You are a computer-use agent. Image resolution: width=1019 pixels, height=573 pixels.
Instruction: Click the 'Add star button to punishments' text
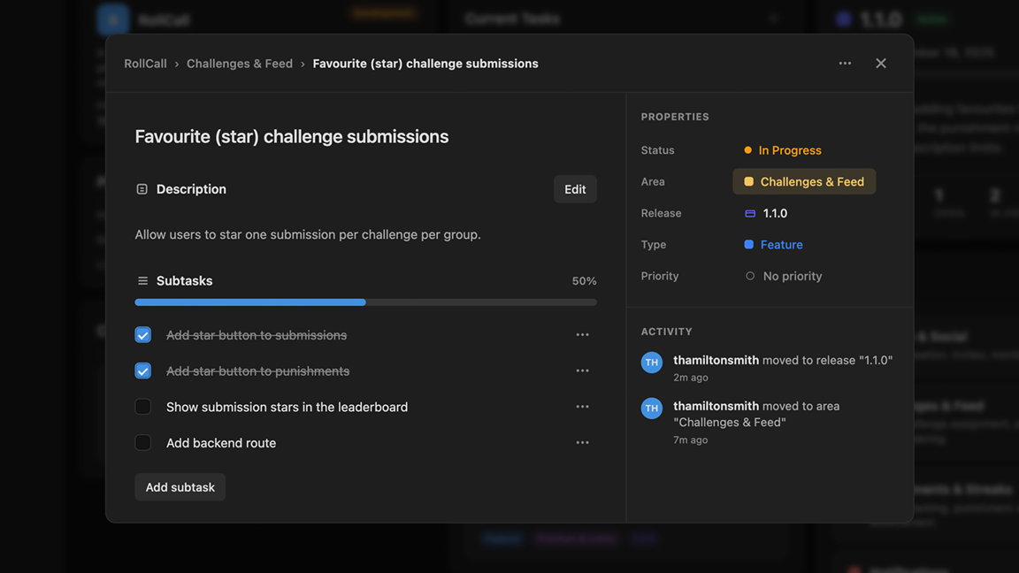pos(258,371)
